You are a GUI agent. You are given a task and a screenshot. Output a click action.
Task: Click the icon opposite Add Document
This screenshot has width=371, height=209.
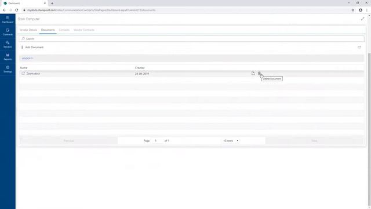pos(359,47)
